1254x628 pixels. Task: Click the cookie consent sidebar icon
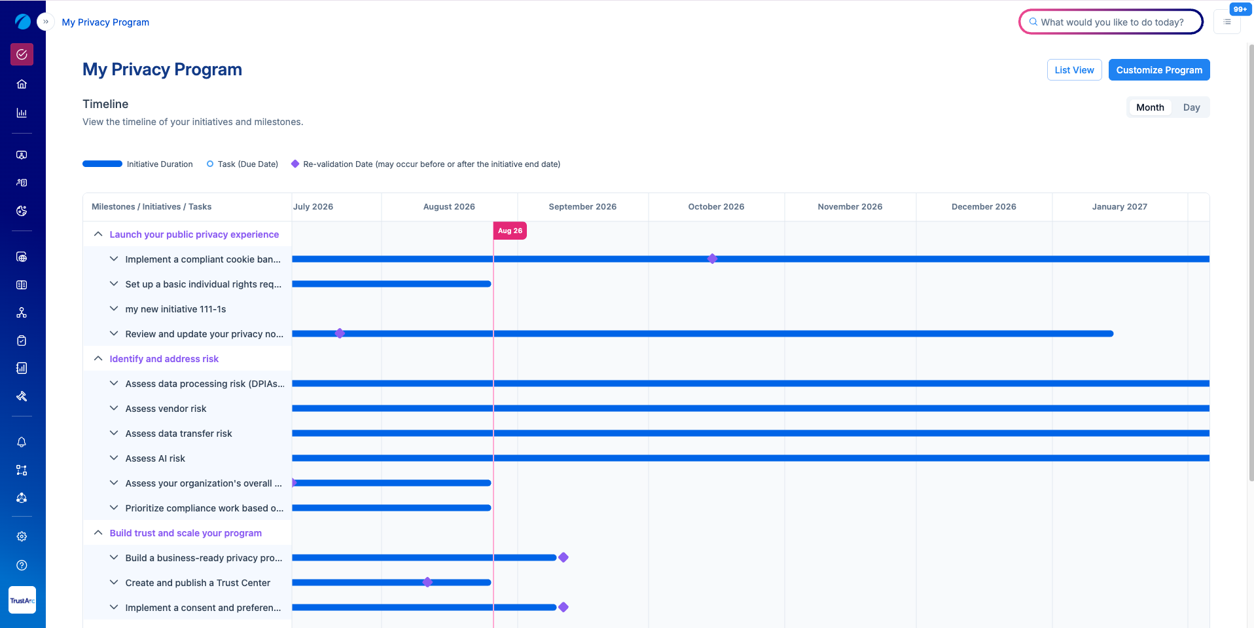[22, 211]
